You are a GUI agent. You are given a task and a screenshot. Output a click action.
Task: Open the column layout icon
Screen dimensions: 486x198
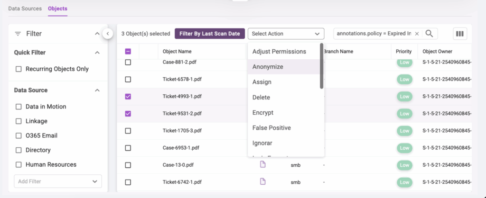click(459, 34)
